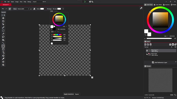Open the Image menu

pos(17,2)
